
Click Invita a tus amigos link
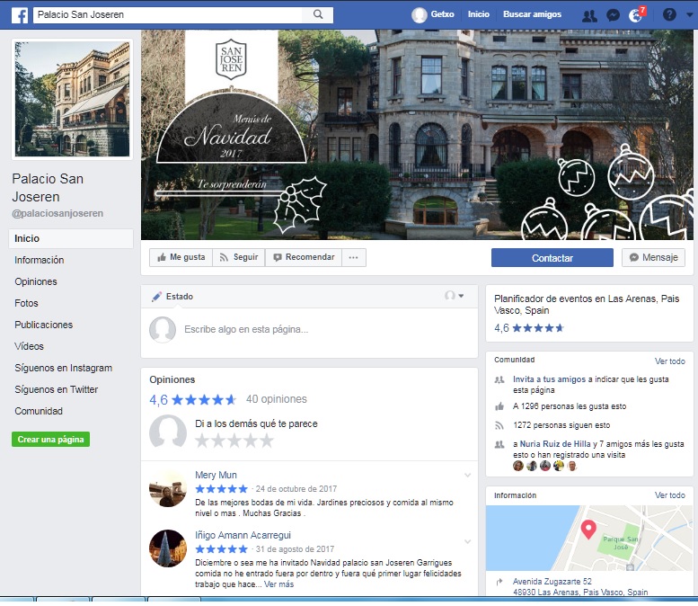click(x=549, y=379)
